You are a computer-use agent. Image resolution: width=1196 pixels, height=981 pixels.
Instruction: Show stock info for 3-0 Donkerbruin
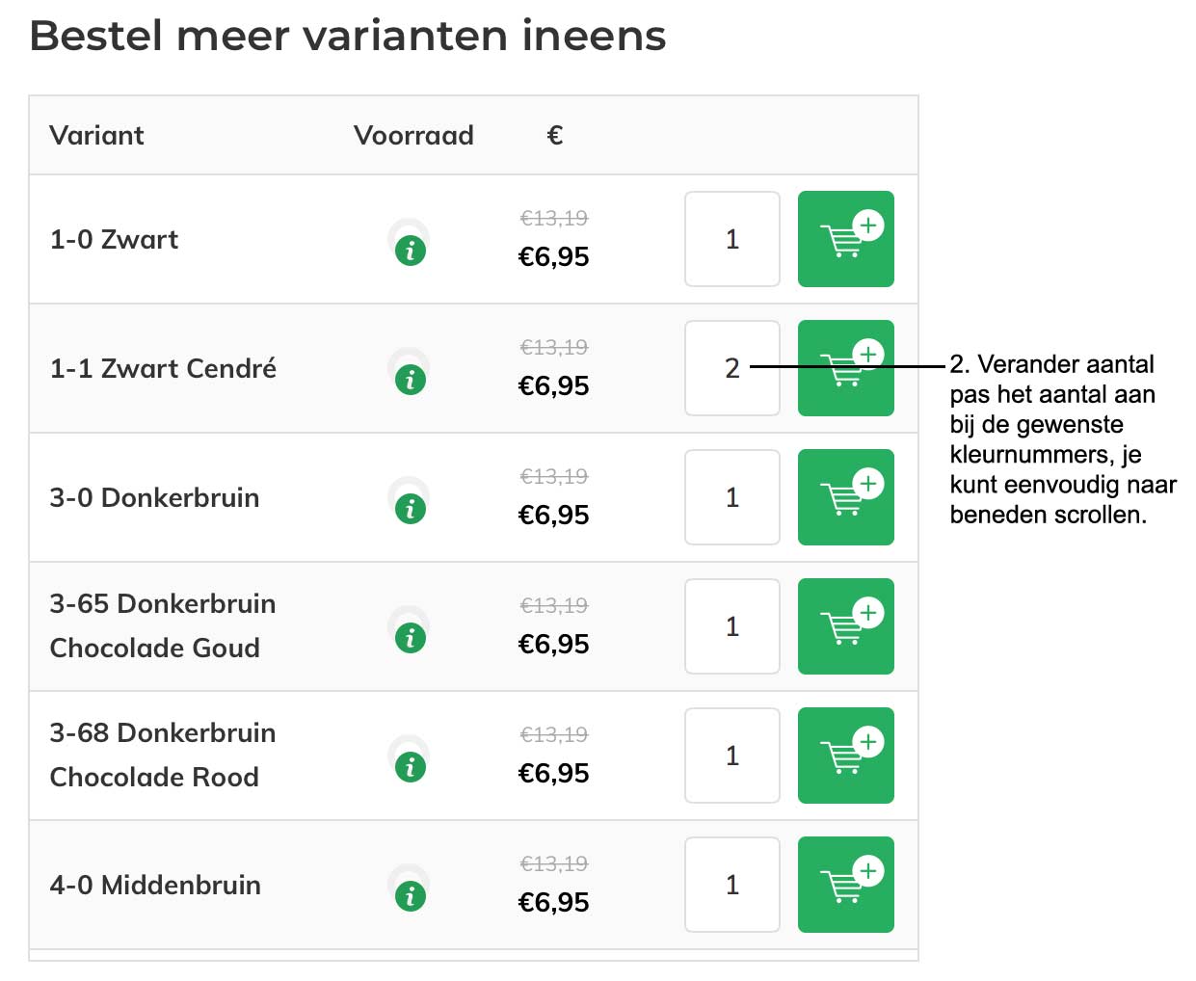tap(411, 509)
